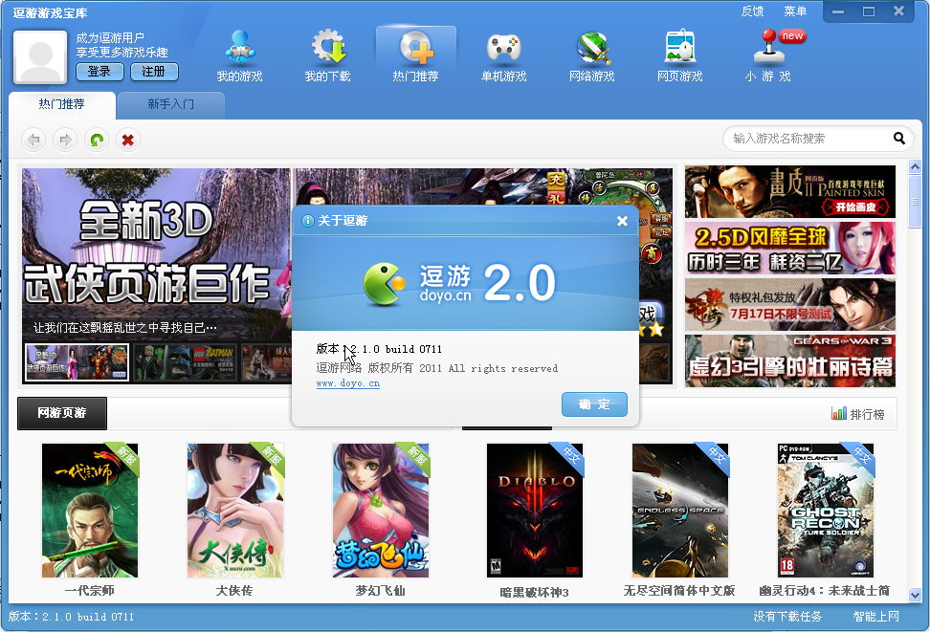
Task: Click the vertical scrollbar thumb
Action: 915,202
